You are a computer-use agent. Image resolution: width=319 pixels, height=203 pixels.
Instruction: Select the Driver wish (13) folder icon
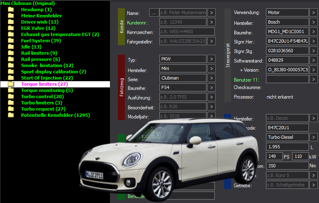11,22
